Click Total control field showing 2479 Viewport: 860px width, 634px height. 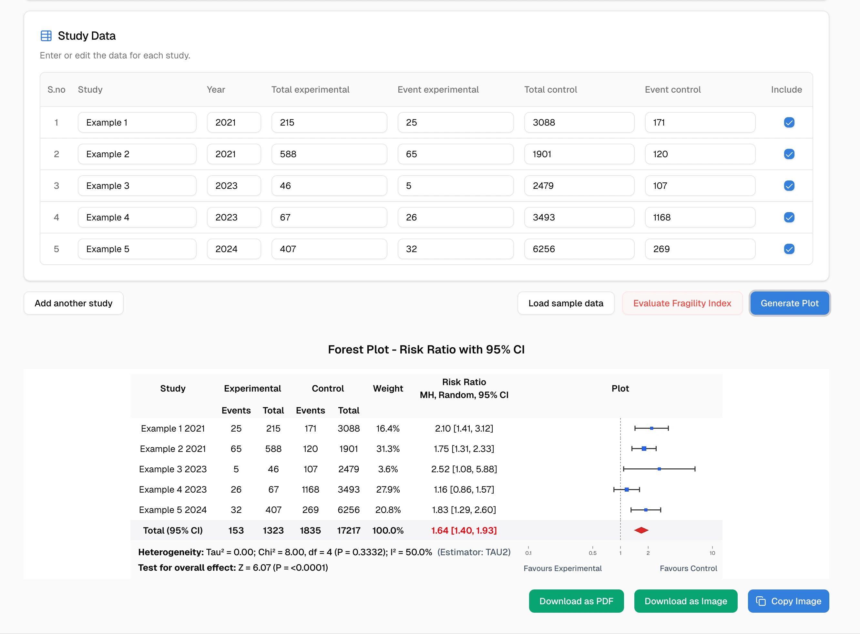(x=579, y=186)
